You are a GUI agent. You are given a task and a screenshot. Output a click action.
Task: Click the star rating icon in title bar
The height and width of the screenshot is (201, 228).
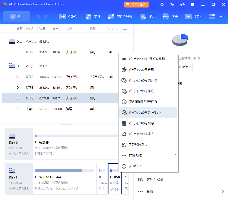[162, 4]
